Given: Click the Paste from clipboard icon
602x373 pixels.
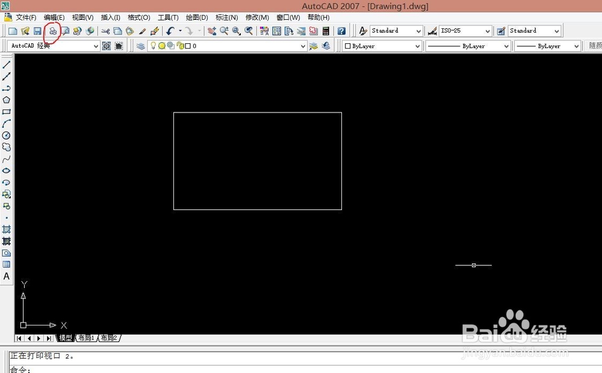Looking at the screenshot, I should (x=130, y=31).
